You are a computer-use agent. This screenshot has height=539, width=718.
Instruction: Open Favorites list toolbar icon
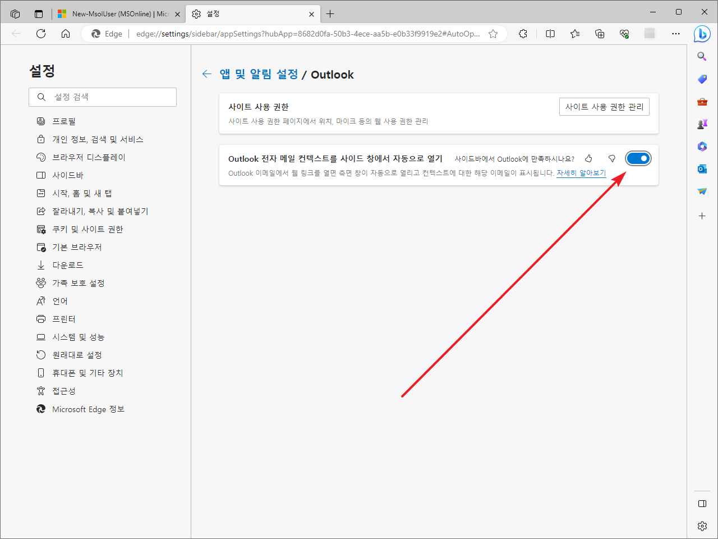pos(575,34)
